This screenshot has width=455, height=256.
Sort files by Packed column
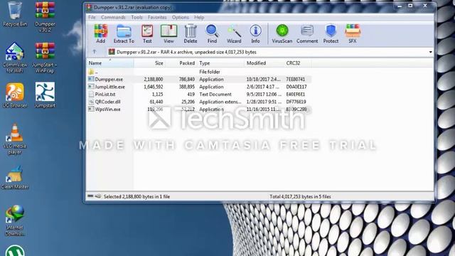pos(181,63)
